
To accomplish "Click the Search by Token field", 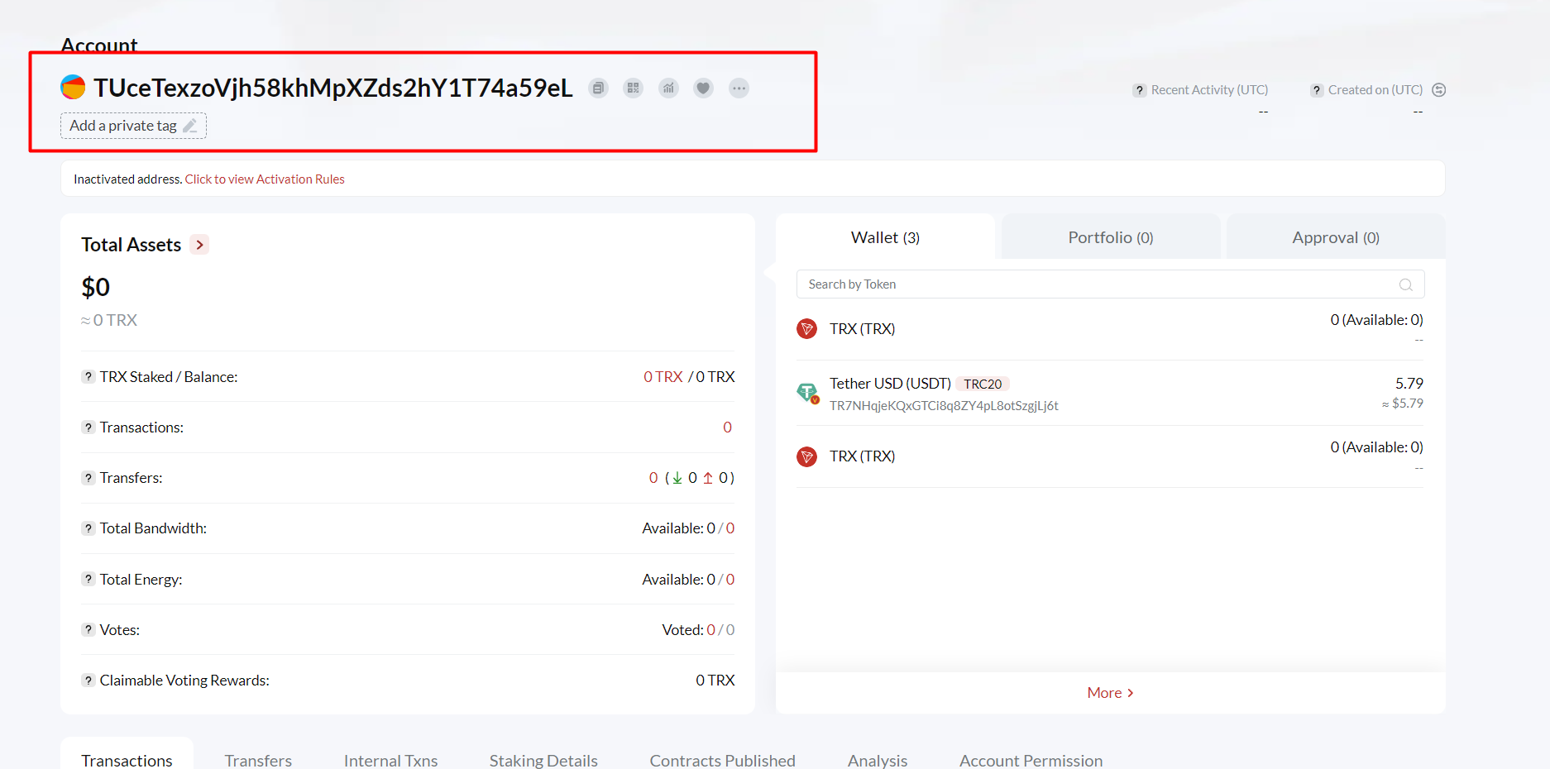I will point(1110,284).
